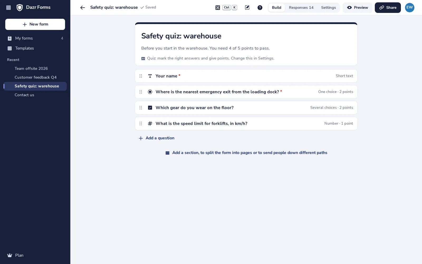Open the Which gear do you wear question

(x=246, y=108)
